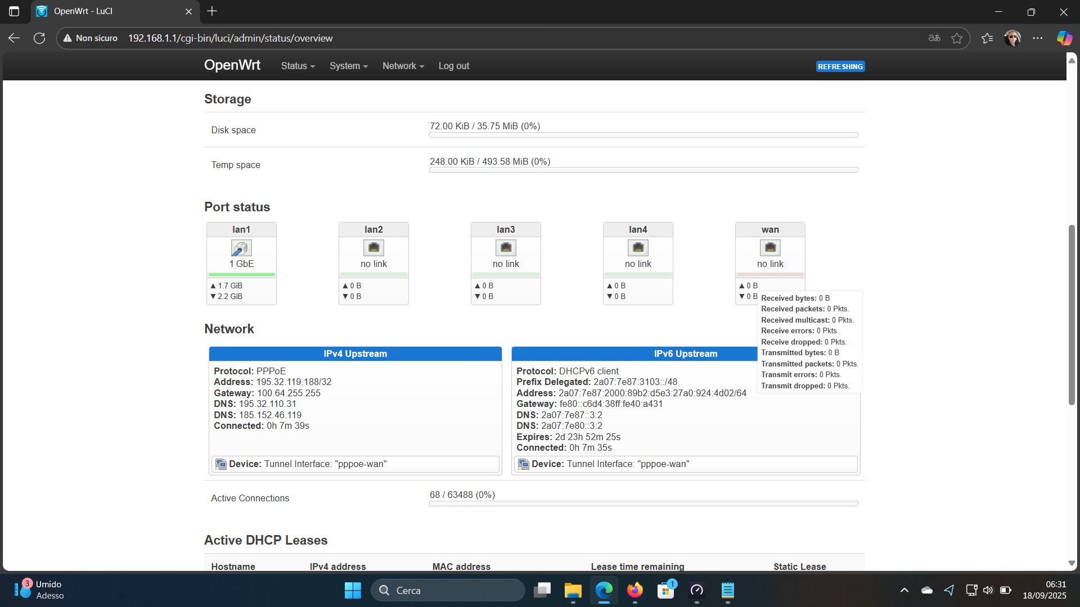
Task: Click the wan ethernet port icon
Action: coord(770,248)
